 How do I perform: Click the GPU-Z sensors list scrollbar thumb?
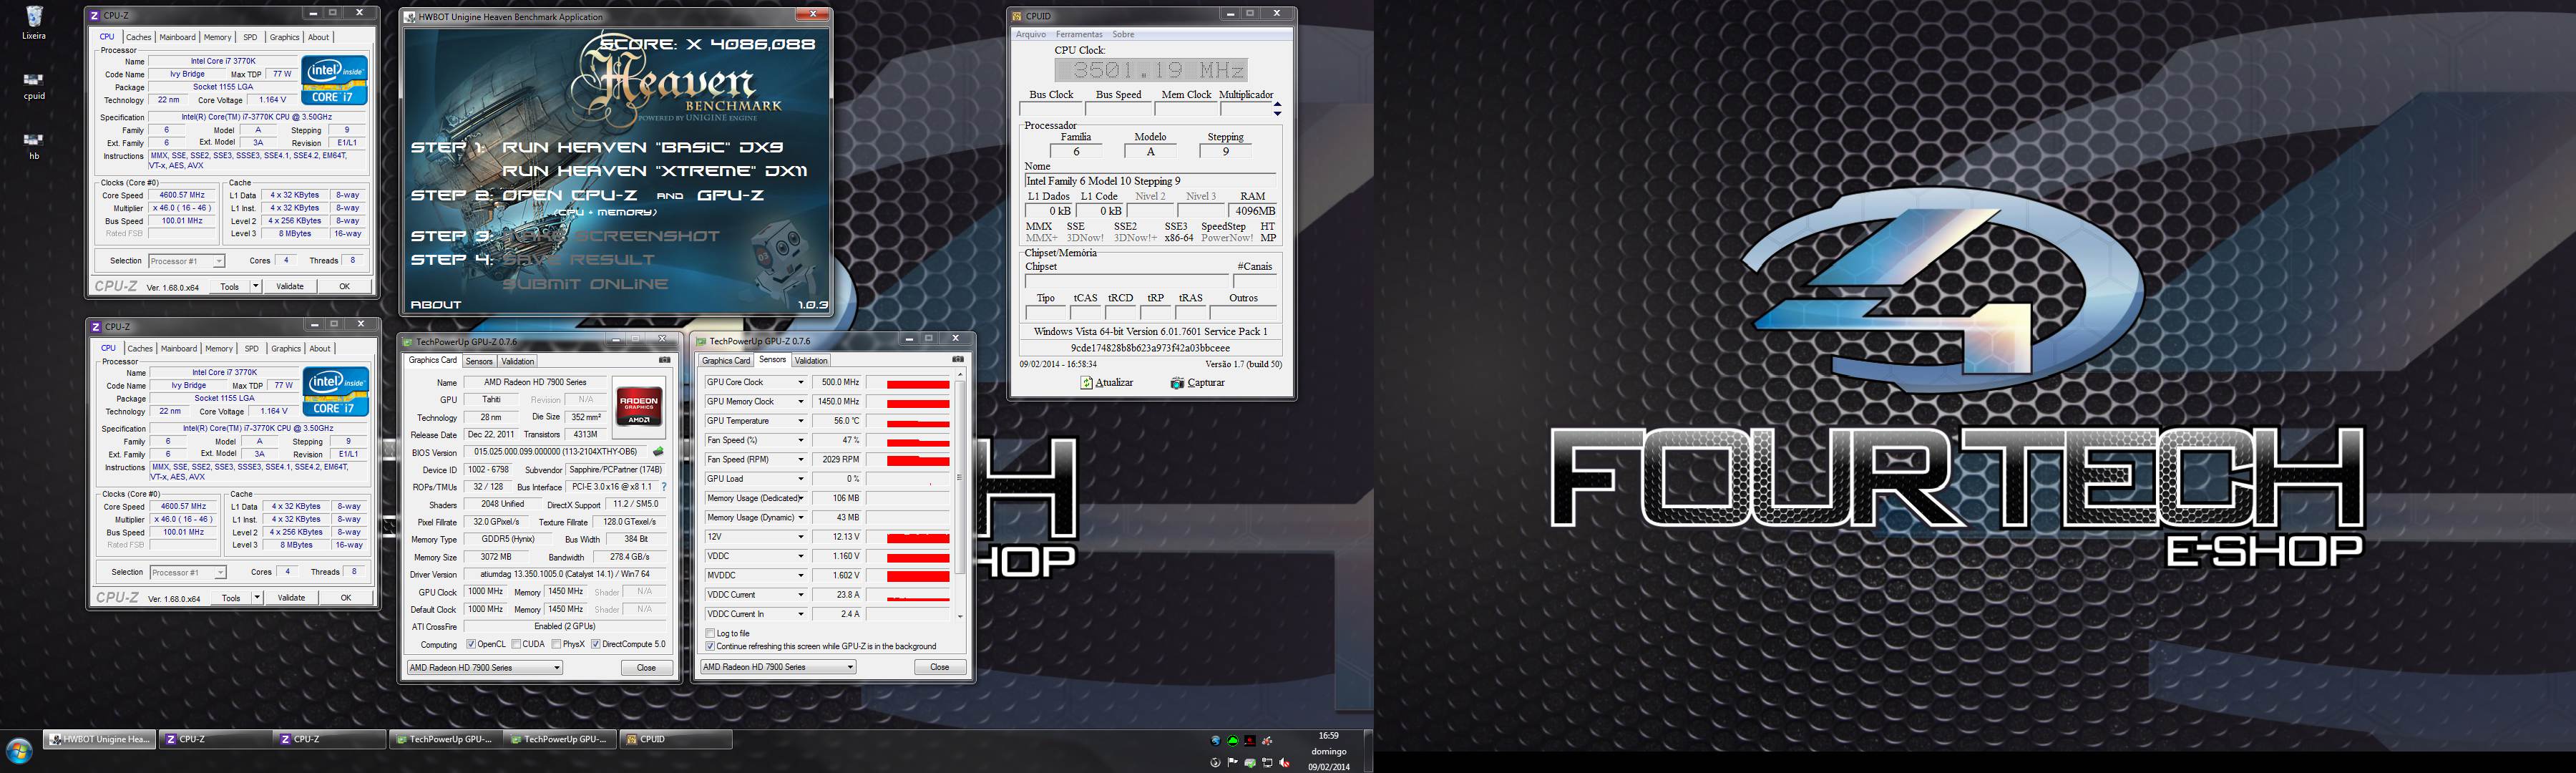(960, 477)
